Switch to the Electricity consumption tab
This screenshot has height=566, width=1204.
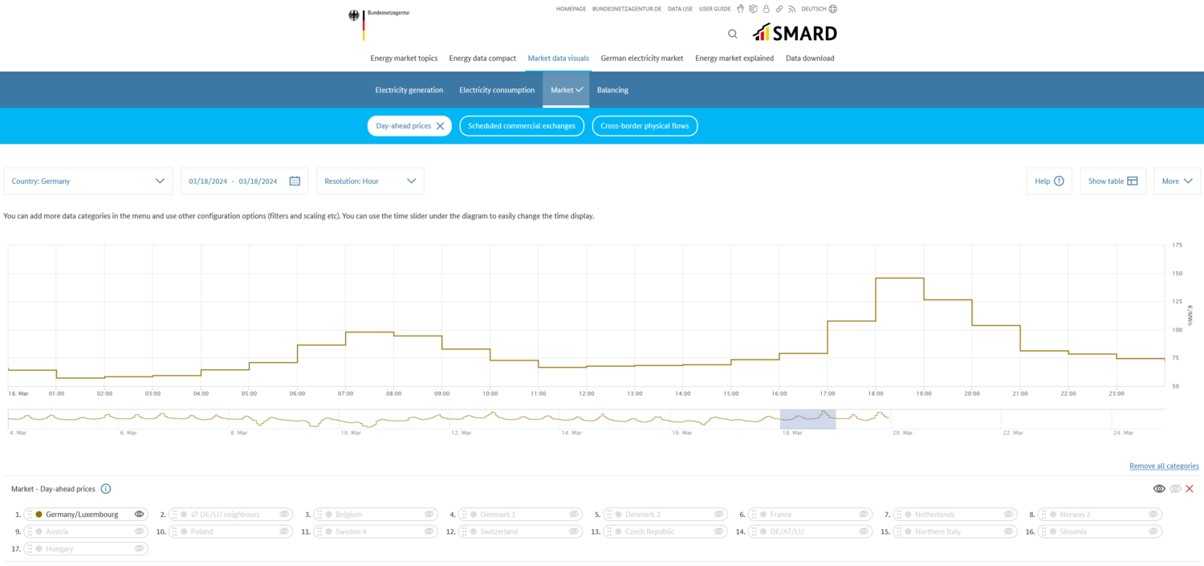point(497,90)
